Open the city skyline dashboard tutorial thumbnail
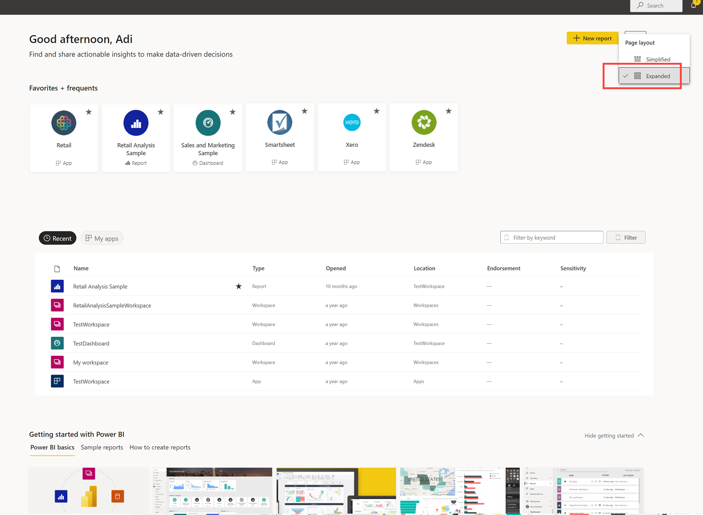703x515 pixels. pos(213,491)
